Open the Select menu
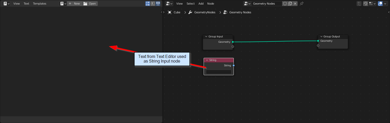 tap(191, 4)
